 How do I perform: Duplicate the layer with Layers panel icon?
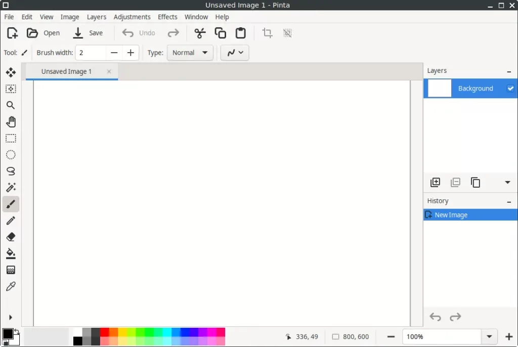(476, 183)
